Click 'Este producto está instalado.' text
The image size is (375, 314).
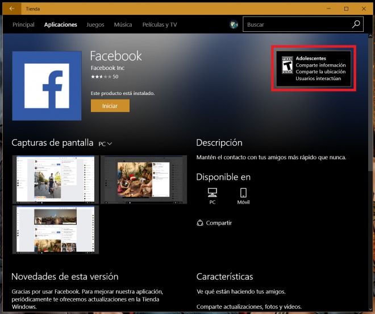tap(123, 93)
